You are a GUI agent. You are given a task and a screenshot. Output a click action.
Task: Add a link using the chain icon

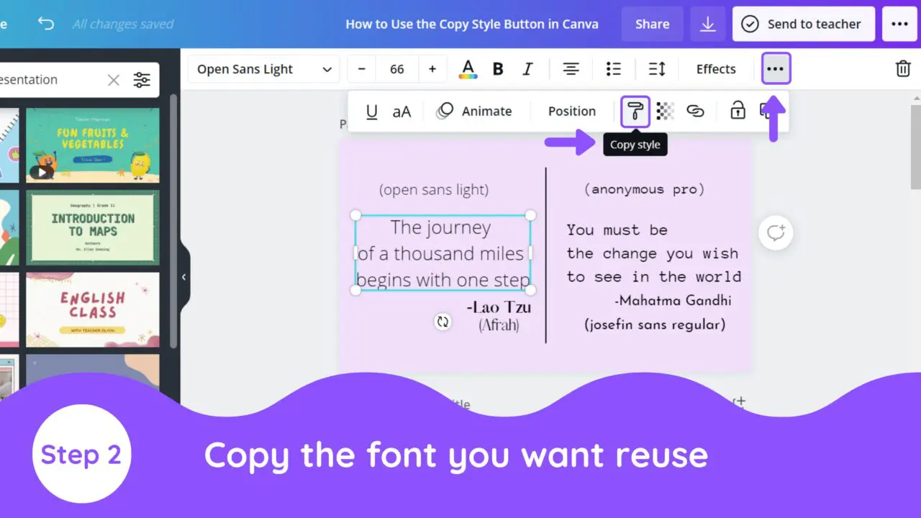tap(696, 111)
